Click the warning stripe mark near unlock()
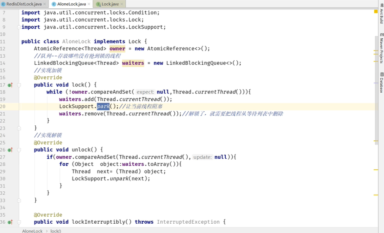The height and width of the screenshot is (233, 384). [376, 141]
